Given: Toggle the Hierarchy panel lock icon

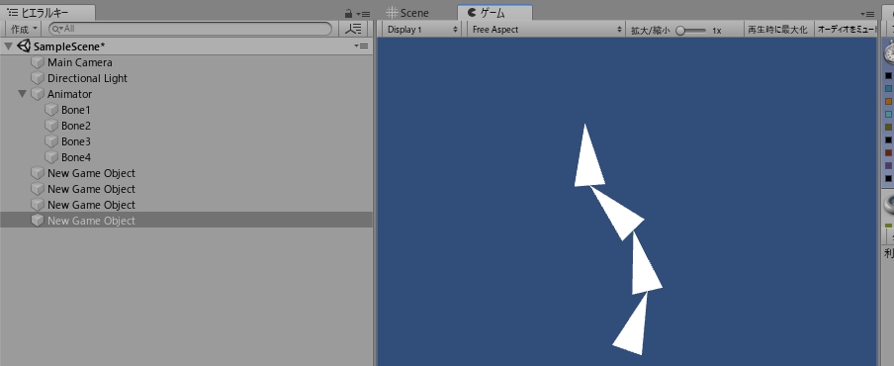Looking at the screenshot, I should [x=348, y=13].
